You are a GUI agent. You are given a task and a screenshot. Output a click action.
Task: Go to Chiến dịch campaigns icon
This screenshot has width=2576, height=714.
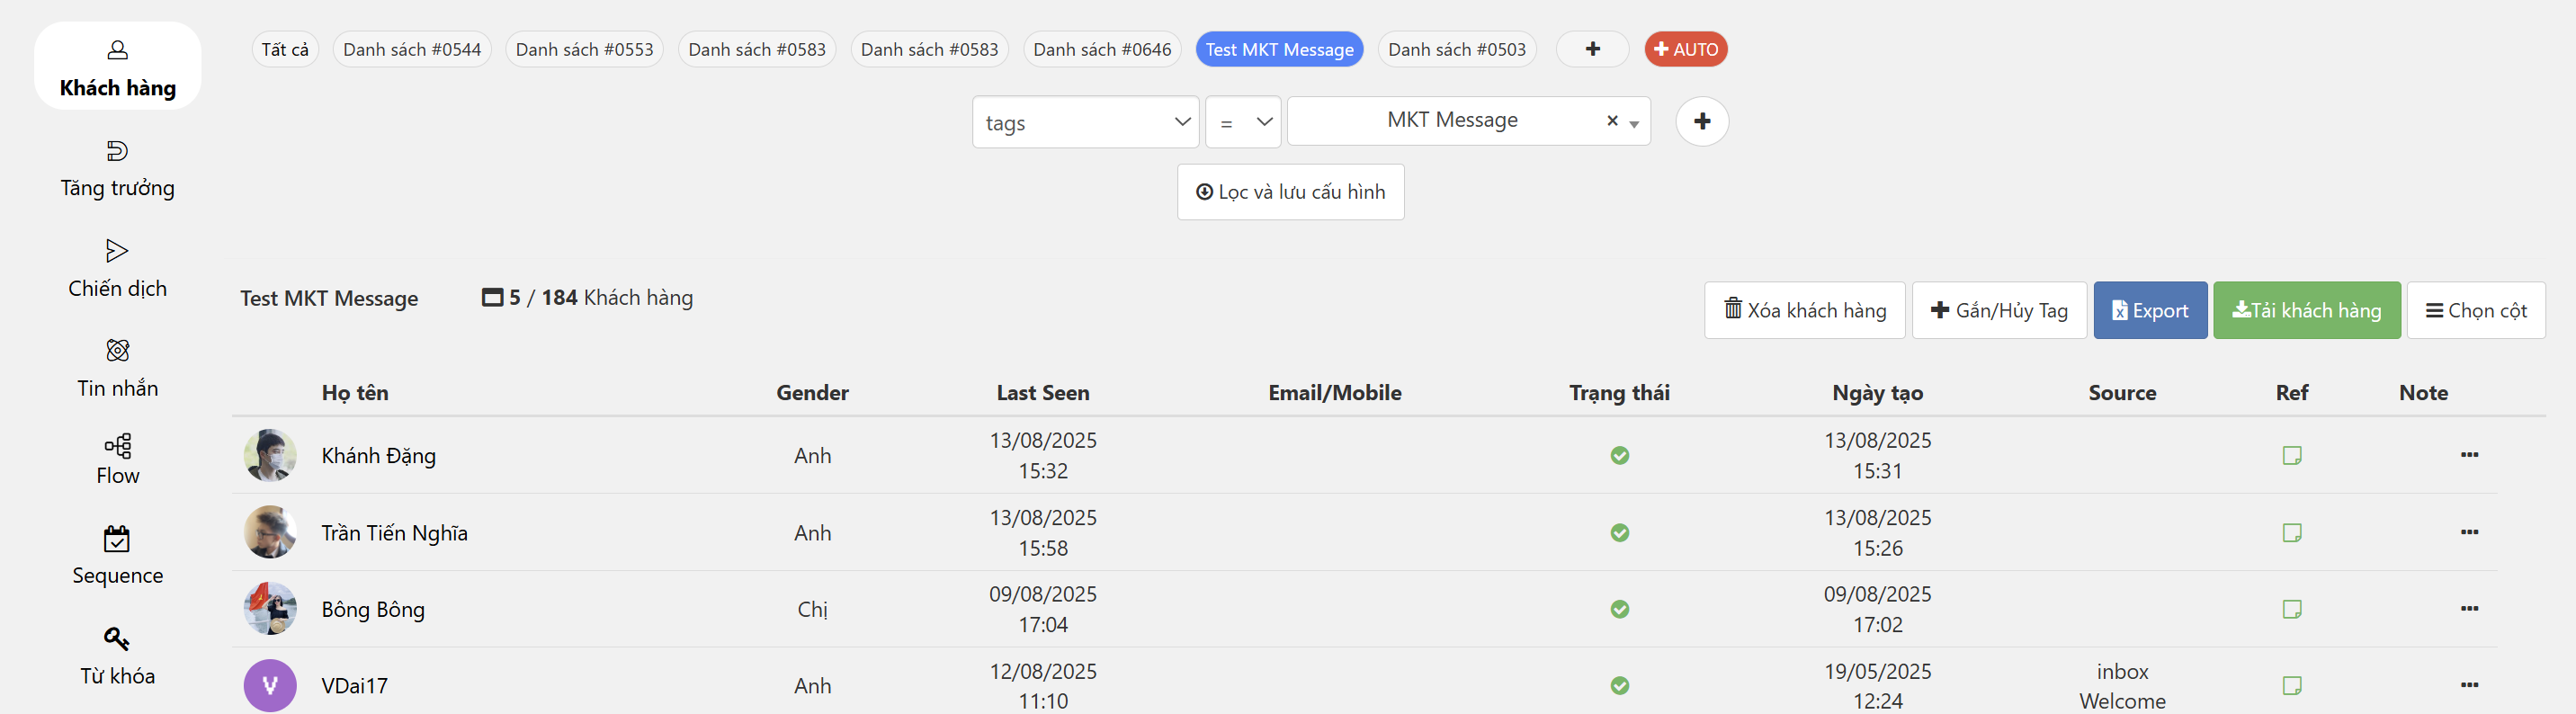117,250
